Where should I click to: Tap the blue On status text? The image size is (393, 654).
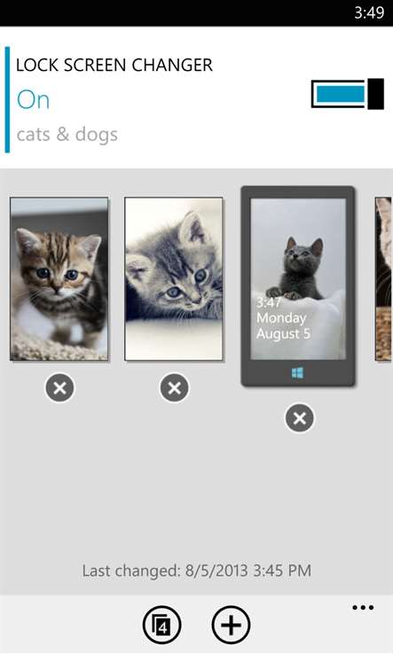(34, 100)
